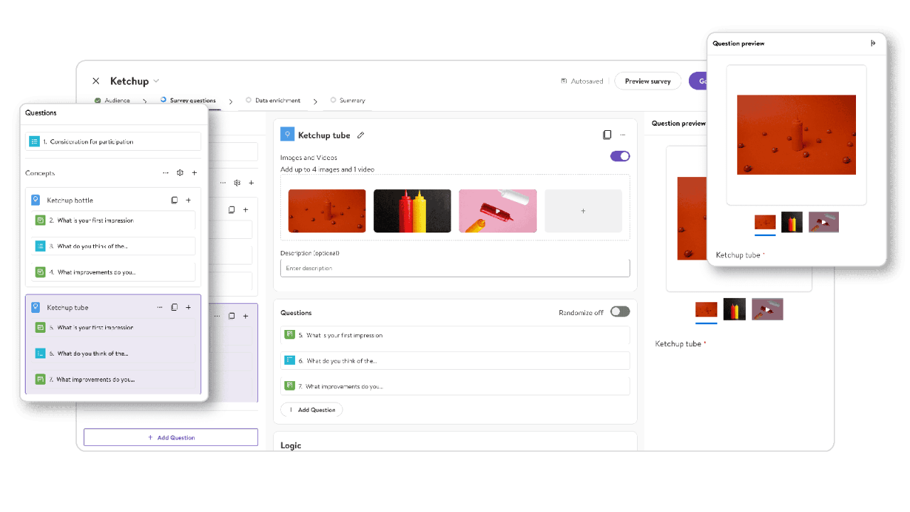Go to the Audience step
The width and height of the screenshot is (910, 512).
[x=117, y=100]
